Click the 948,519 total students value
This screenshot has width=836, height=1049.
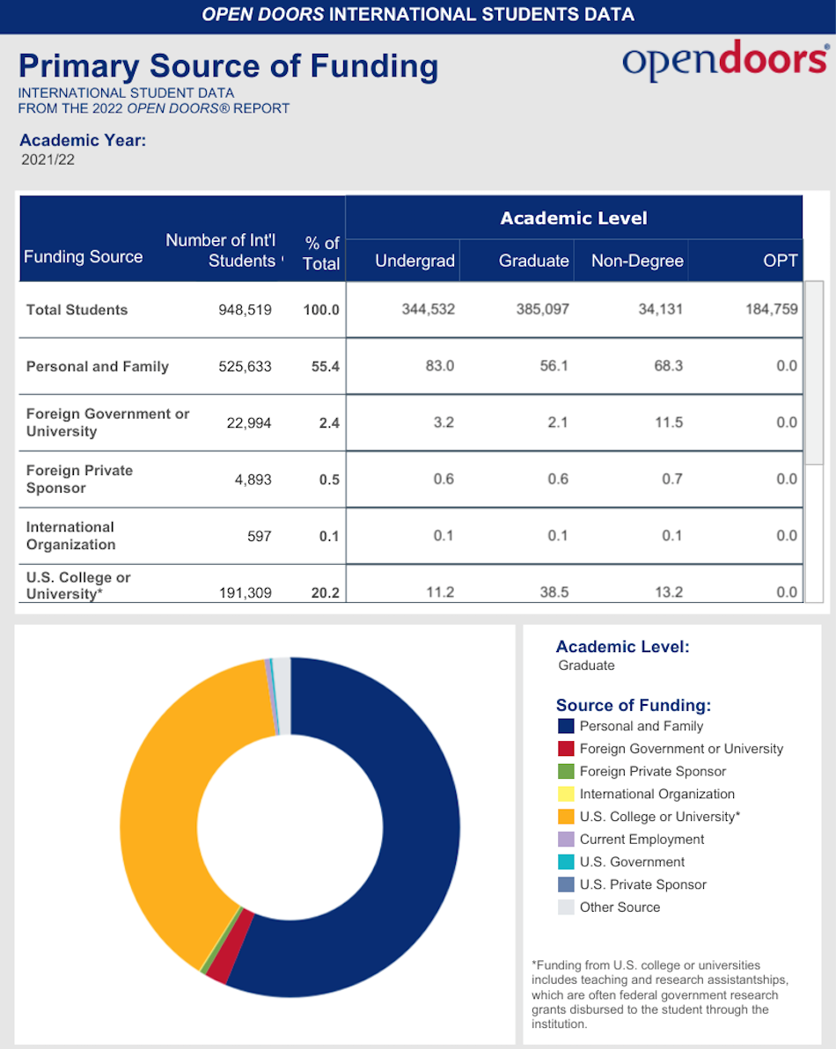point(245,310)
